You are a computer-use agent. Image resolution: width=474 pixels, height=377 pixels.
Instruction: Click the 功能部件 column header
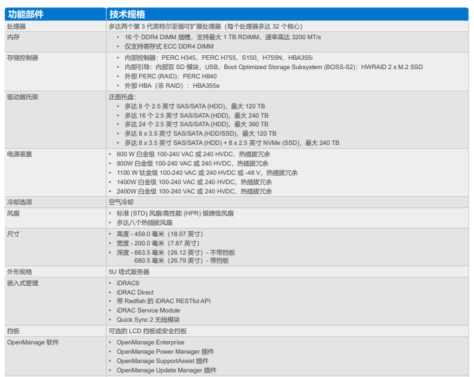click(26, 15)
